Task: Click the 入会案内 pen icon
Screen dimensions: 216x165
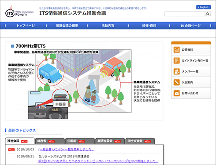Action: [x=176, y=82]
